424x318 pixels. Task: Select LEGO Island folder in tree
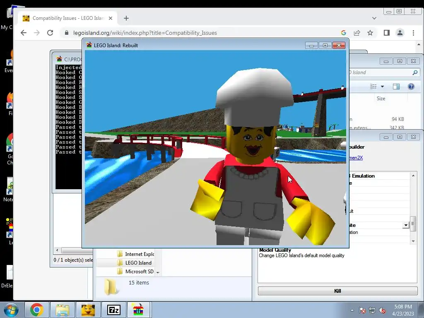click(135, 263)
